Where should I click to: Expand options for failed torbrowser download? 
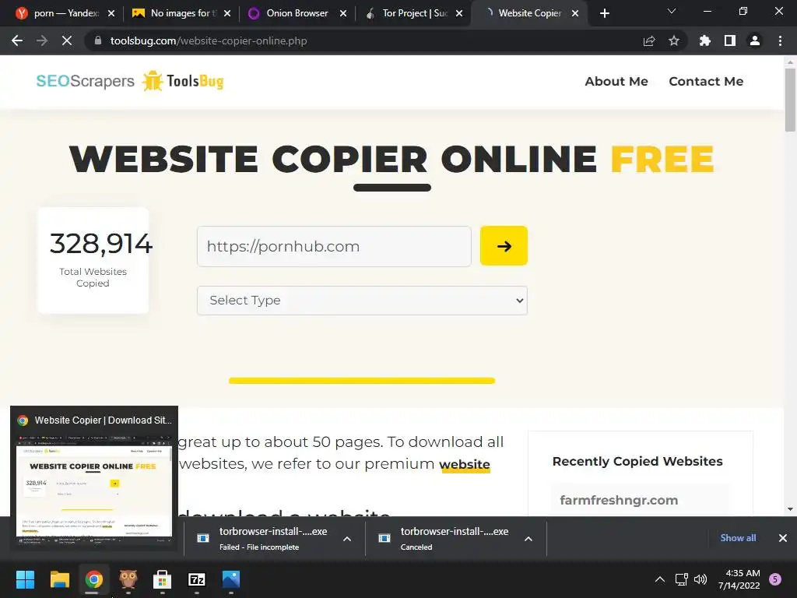pyautogui.click(x=347, y=539)
